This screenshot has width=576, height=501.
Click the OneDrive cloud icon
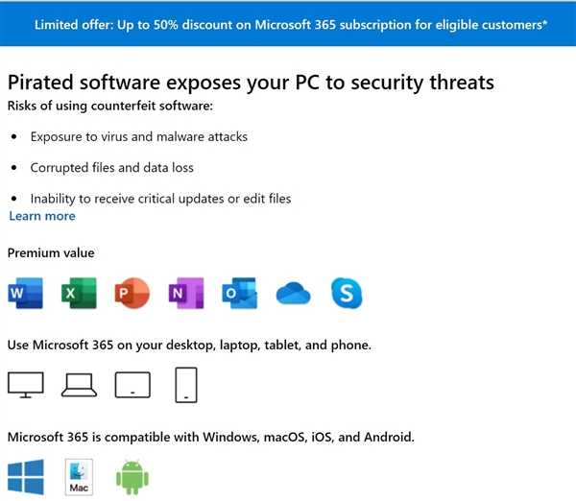tap(294, 294)
